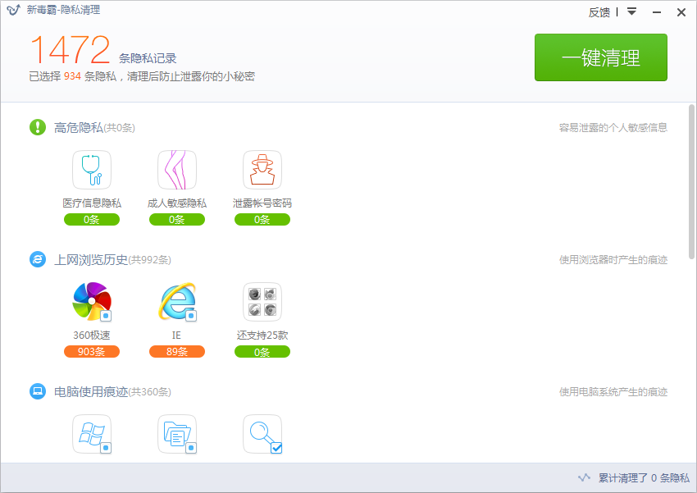
Task: Select the magnifier search traces icon
Action: coord(262,434)
